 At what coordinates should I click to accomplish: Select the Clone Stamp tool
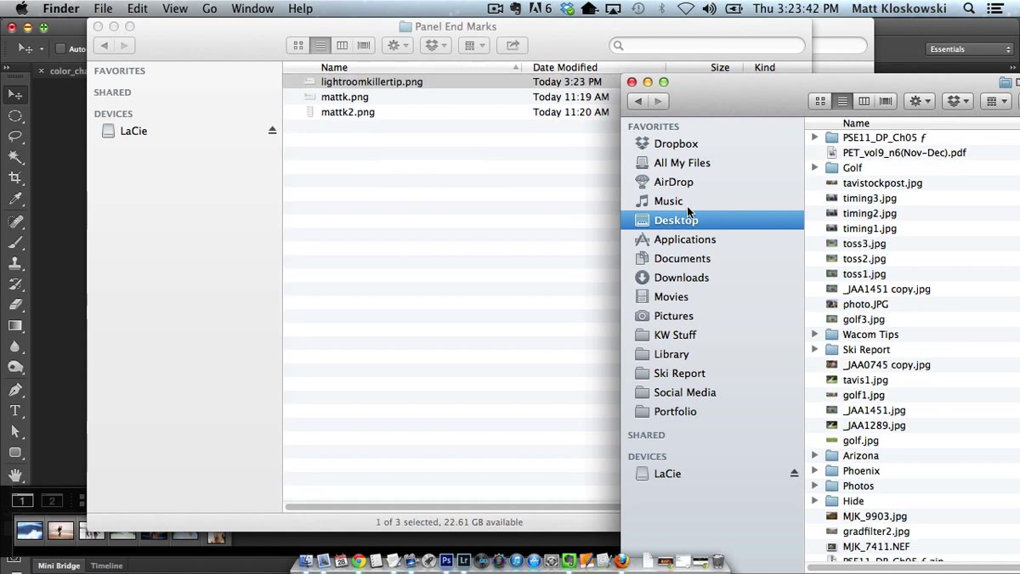pos(15,263)
